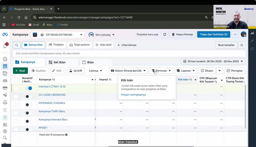256x147 pixels.
Task: Click the filter search field Cari untuk memfilter
Action: point(129,54)
